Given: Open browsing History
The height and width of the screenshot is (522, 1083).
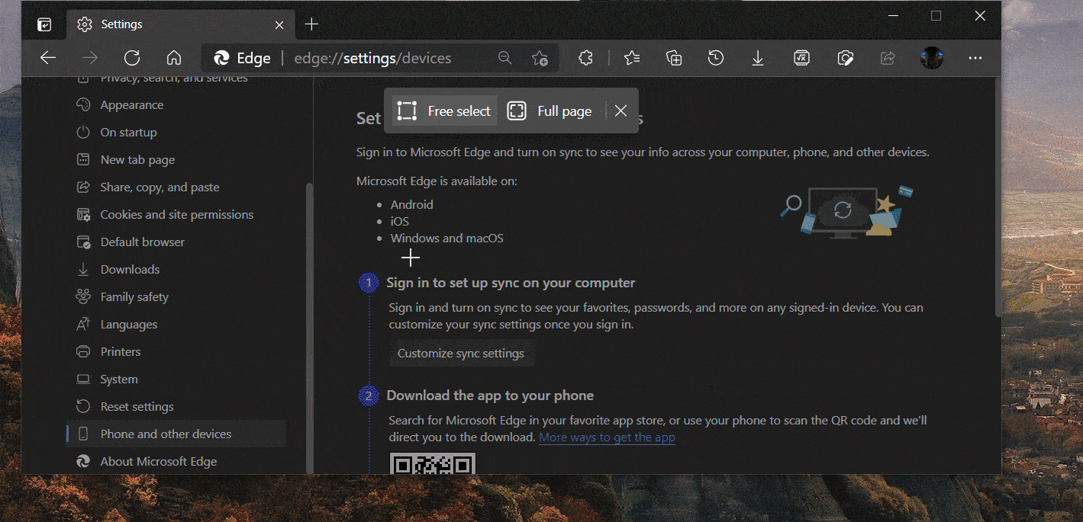Looking at the screenshot, I should tap(715, 58).
